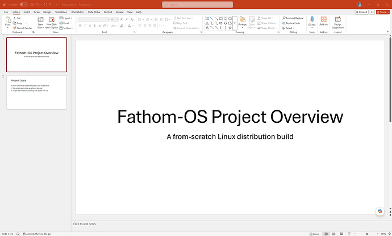Toggle the Notes pane in the status bar
This screenshot has width=392, height=236.
point(314,234)
